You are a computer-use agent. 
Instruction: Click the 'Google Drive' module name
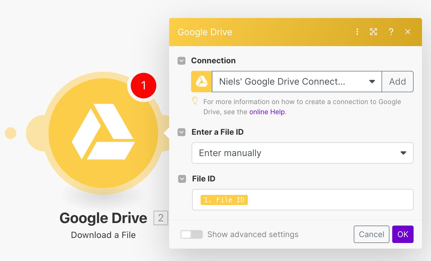coord(103,218)
